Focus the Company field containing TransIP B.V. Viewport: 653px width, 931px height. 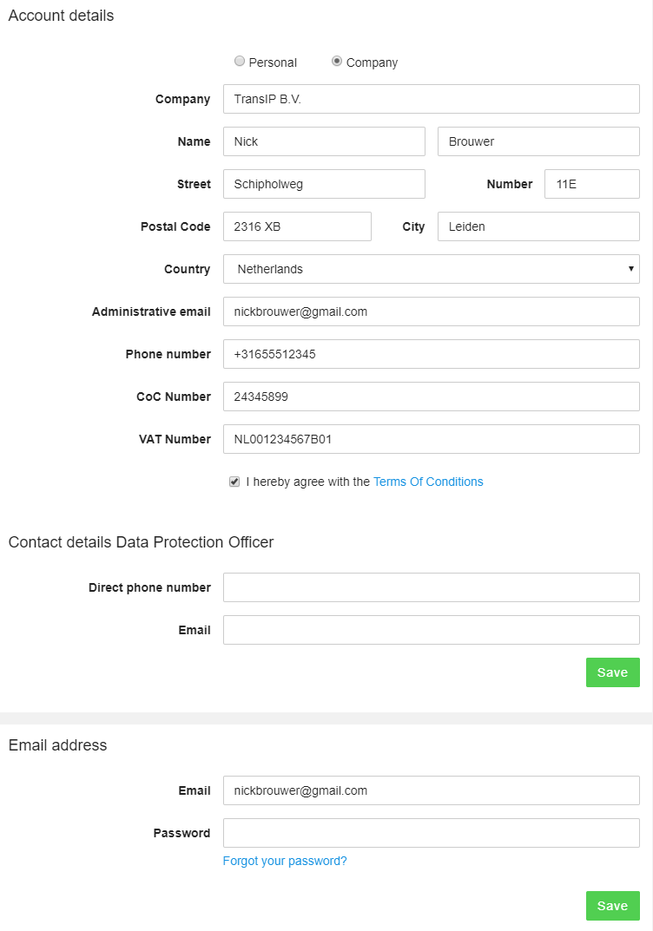tap(432, 99)
